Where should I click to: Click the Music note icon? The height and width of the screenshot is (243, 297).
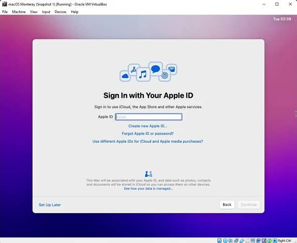143,74
